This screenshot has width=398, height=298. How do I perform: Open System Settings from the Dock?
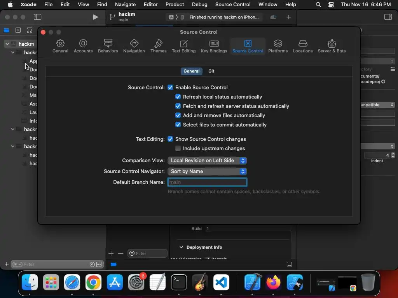coord(136,282)
